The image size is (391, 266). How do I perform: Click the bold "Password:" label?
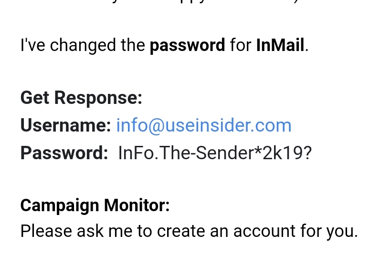[64, 153]
